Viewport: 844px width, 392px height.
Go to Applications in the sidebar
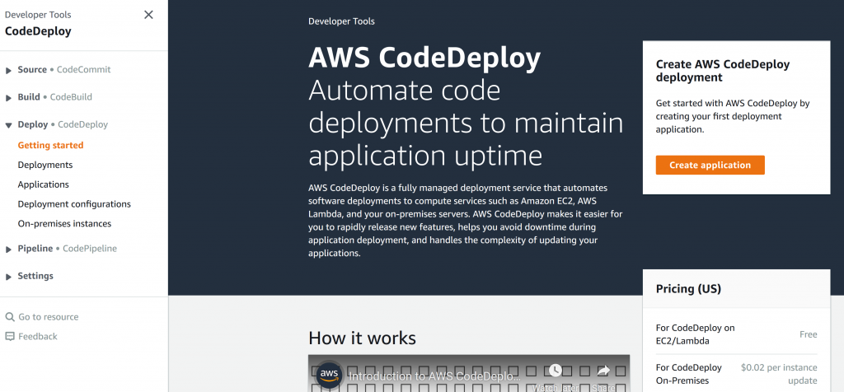pyautogui.click(x=43, y=184)
